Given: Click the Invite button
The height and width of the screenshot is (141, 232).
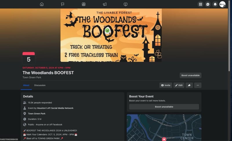Looking at the screenshot, I should tap(166, 85).
